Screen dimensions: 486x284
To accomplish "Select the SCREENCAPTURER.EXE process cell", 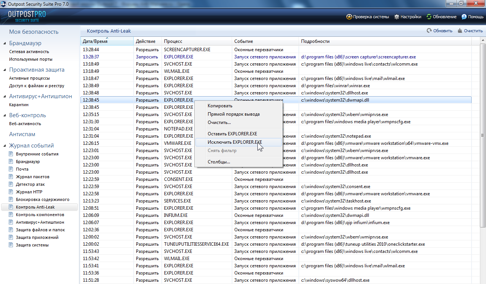I will (187, 50).
